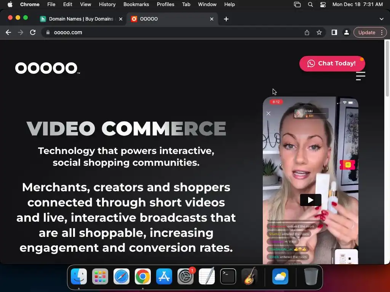Screen dimensions: 390x292
Task: Open Finder from the Dock
Action: 79,276
